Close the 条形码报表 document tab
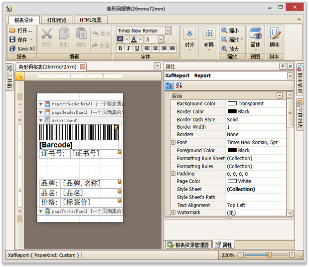The image size is (309, 267). tap(83, 67)
